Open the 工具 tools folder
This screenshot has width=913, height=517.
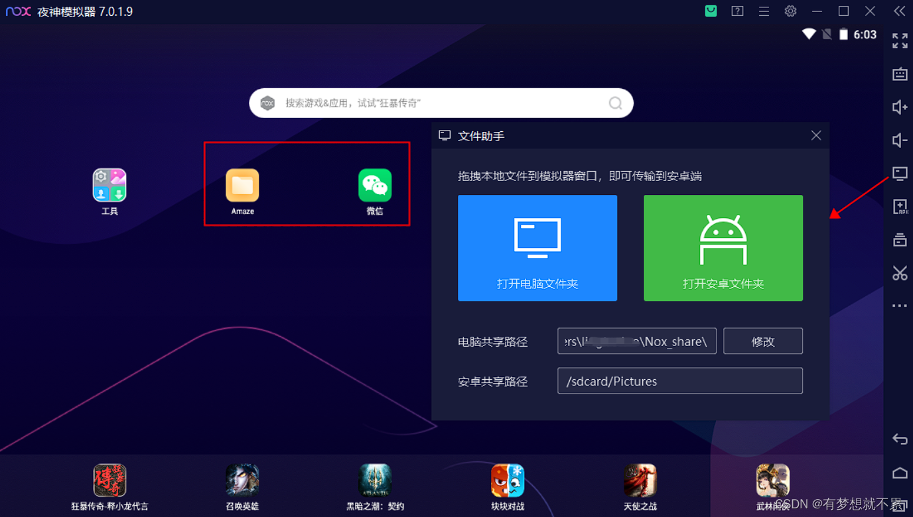[x=109, y=186]
